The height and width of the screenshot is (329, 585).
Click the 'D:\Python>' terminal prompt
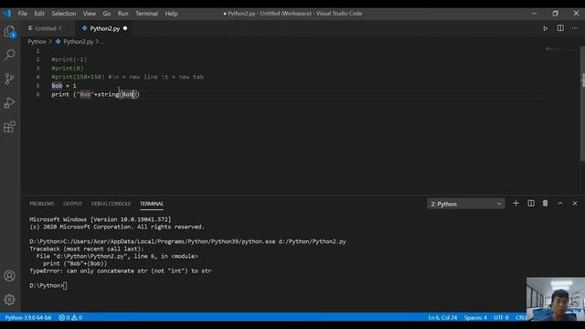(47, 285)
